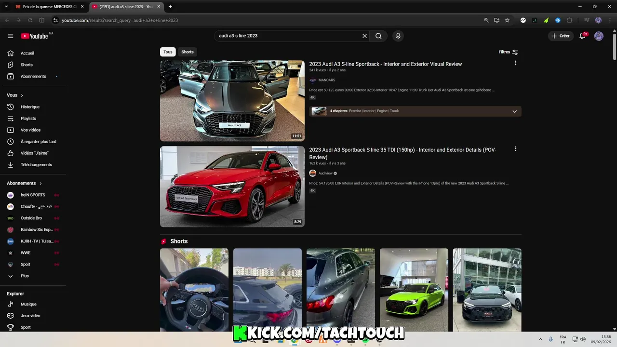The height and width of the screenshot is (347, 617).
Task: Open the YouTube hamburger guide menu
Action: 11,36
